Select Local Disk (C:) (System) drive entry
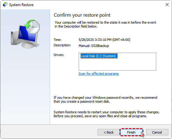Image resolution: width=172 pixels, height=139 pixels. coord(99,56)
